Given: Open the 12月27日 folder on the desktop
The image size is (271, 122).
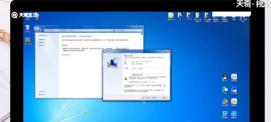Looking at the screenshot, I should point(189,17).
